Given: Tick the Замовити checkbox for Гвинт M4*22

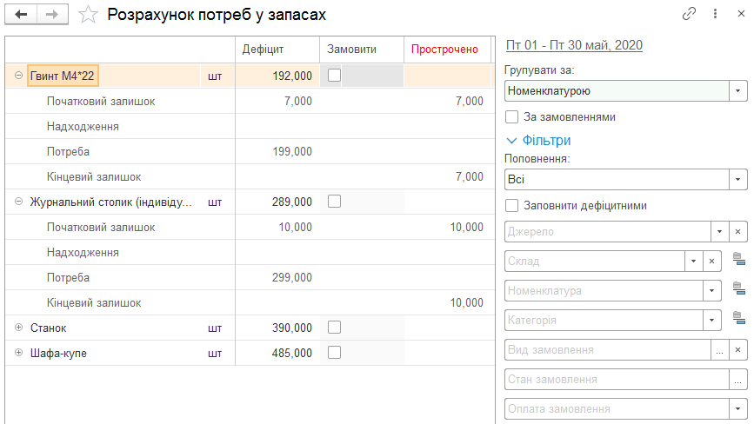Looking at the screenshot, I should click(x=334, y=76).
